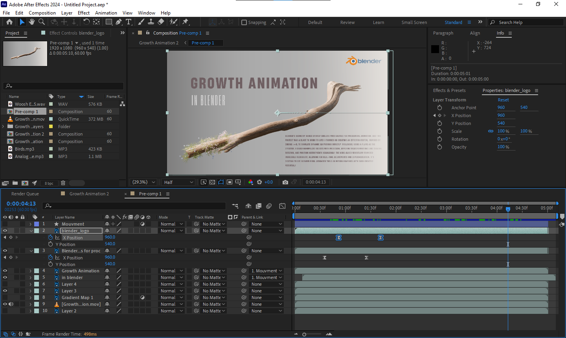This screenshot has height=338, width=566.
Task: Select the Eraser tool
Action: [161, 22]
